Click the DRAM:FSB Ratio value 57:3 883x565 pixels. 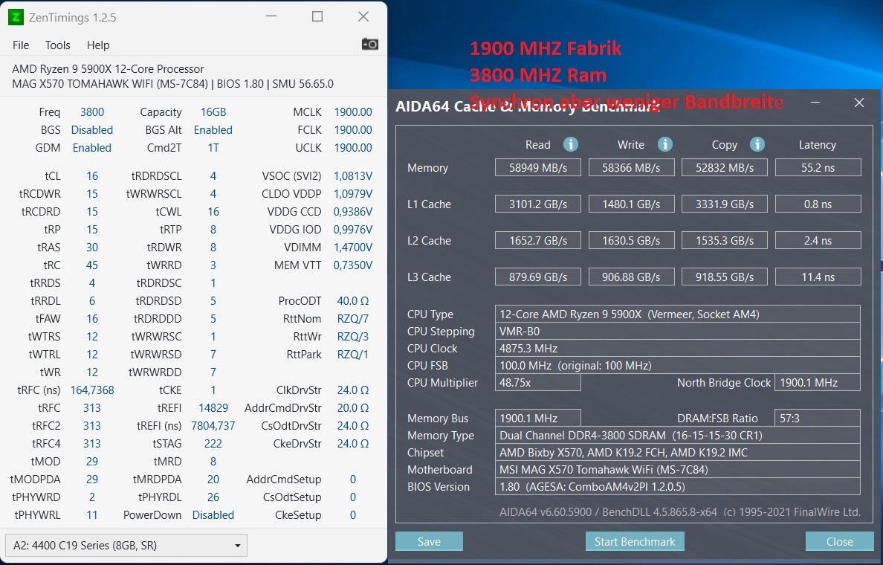pos(818,418)
